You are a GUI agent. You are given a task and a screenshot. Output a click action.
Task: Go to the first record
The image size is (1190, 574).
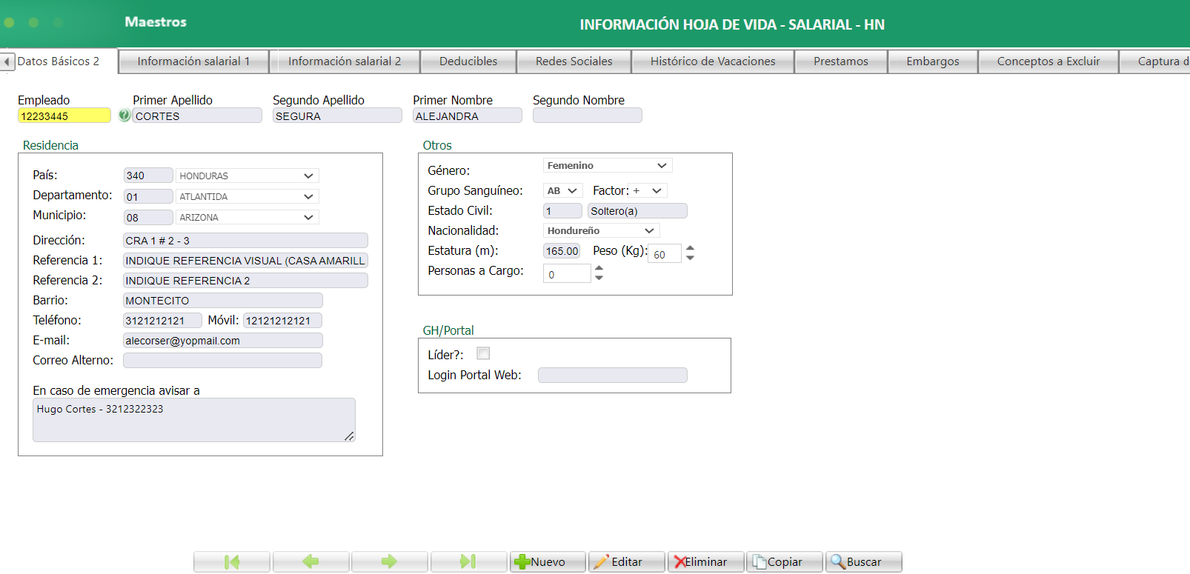pyautogui.click(x=232, y=562)
